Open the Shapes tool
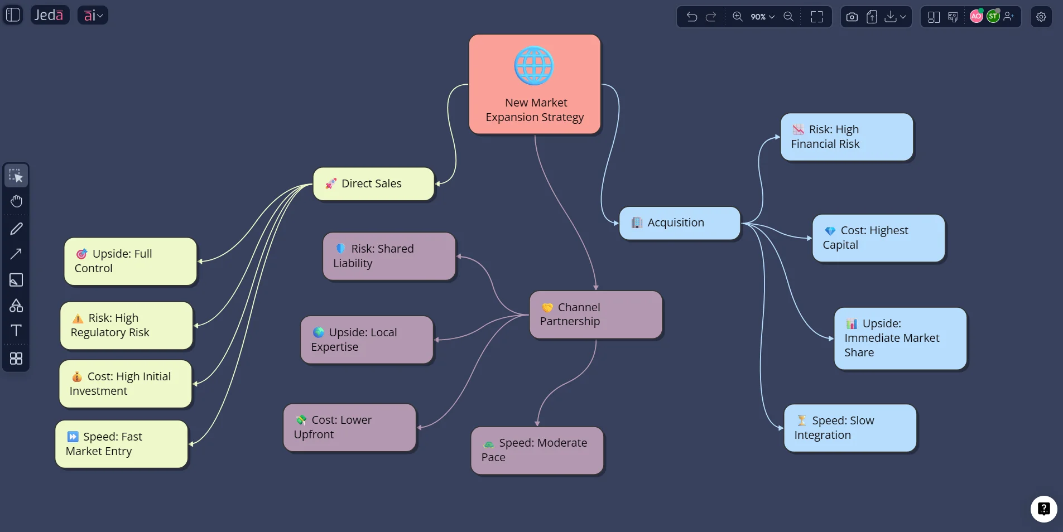The image size is (1063, 532). 17,306
